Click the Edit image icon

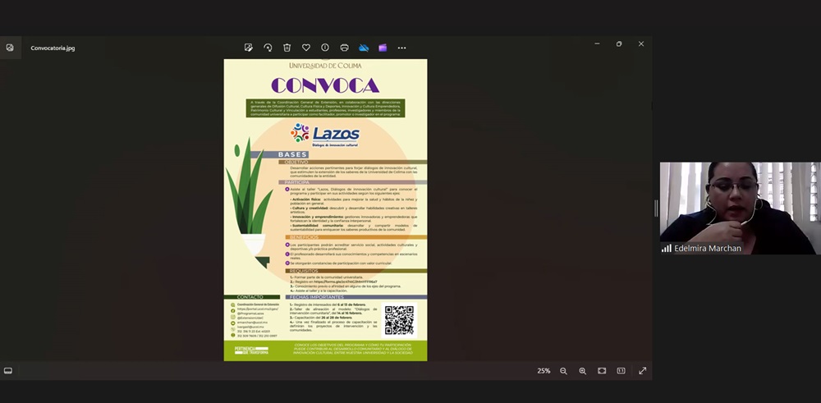tap(249, 48)
